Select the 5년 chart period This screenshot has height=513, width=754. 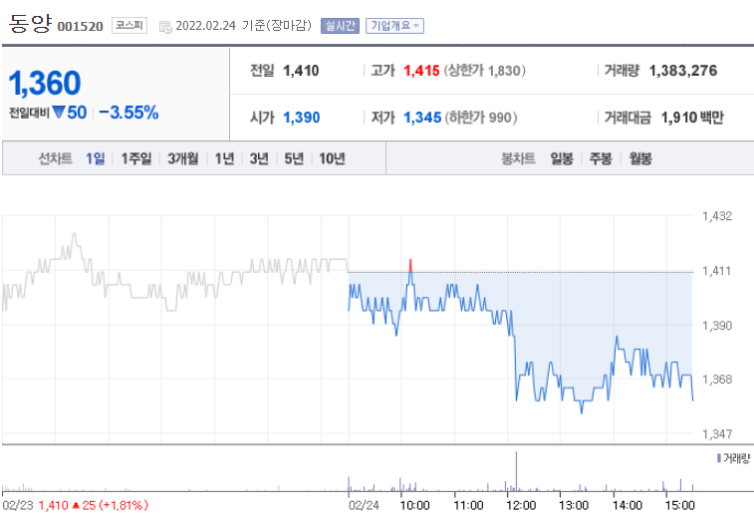294,158
